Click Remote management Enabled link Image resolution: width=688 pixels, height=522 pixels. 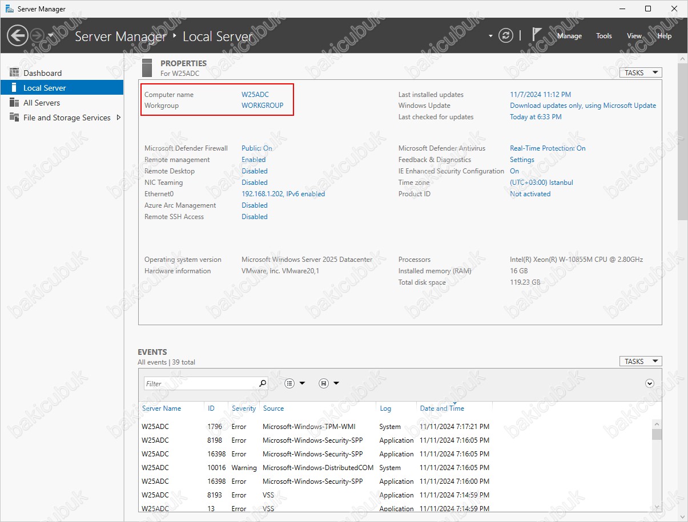click(x=254, y=160)
